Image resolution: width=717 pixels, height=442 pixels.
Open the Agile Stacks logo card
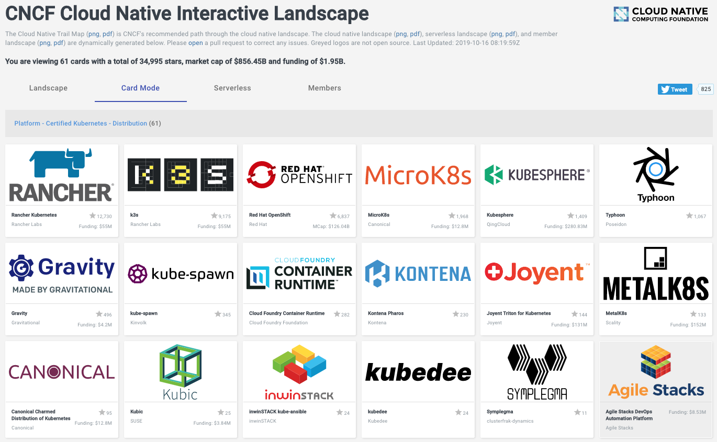[655, 371]
